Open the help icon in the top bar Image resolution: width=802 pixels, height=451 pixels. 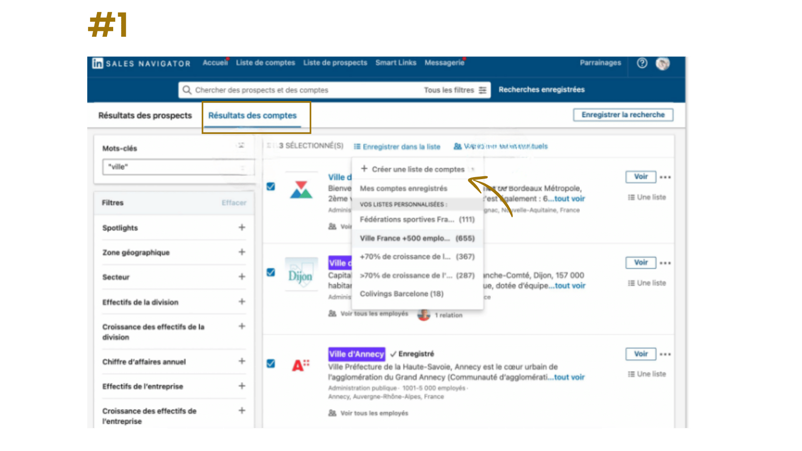coord(641,63)
